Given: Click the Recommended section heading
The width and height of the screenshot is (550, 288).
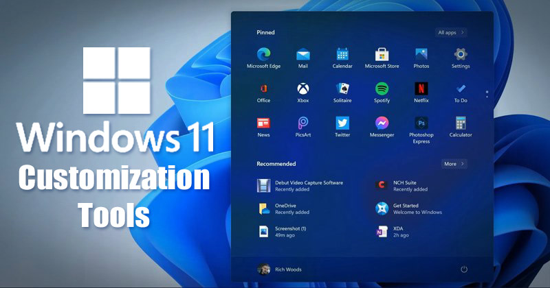Looking at the screenshot, I should [x=276, y=164].
